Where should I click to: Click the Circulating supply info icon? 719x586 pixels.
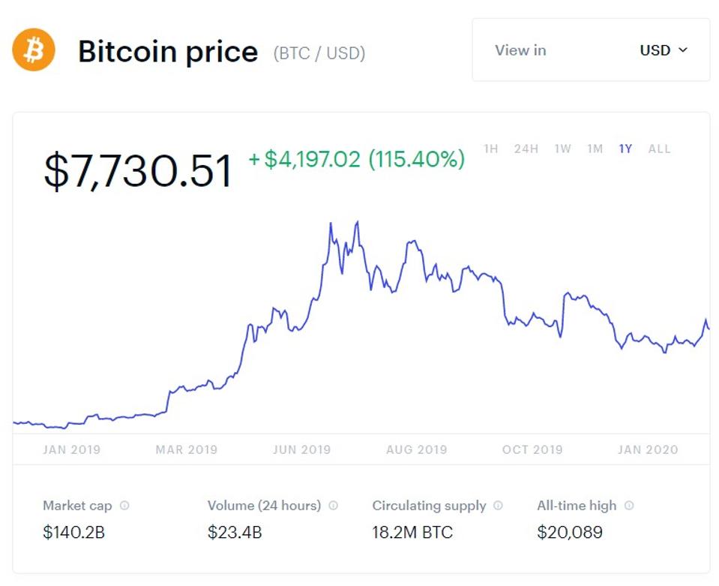(x=499, y=506)
